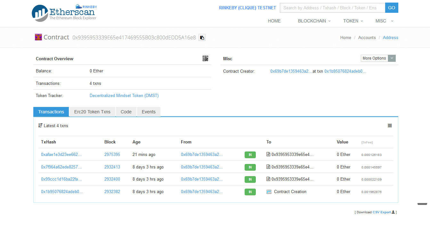
Task: Open contract creator address 0x69b7de1359463a2 in Misc
Action: pyautogui.click(x=291, y=71)
